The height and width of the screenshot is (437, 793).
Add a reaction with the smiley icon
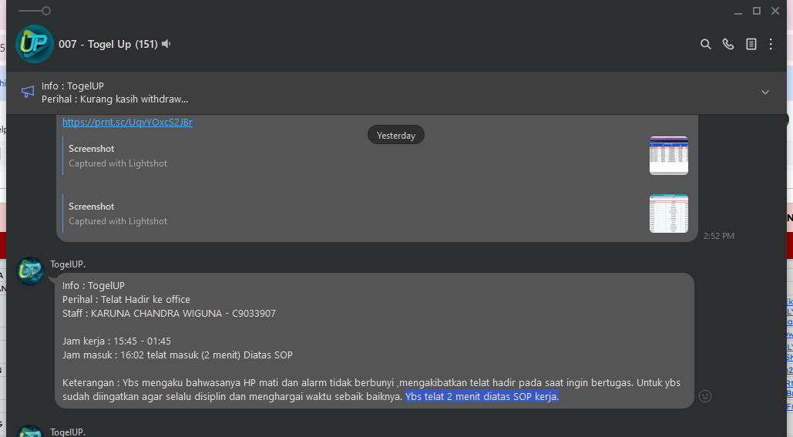click(x=705, y=396)
